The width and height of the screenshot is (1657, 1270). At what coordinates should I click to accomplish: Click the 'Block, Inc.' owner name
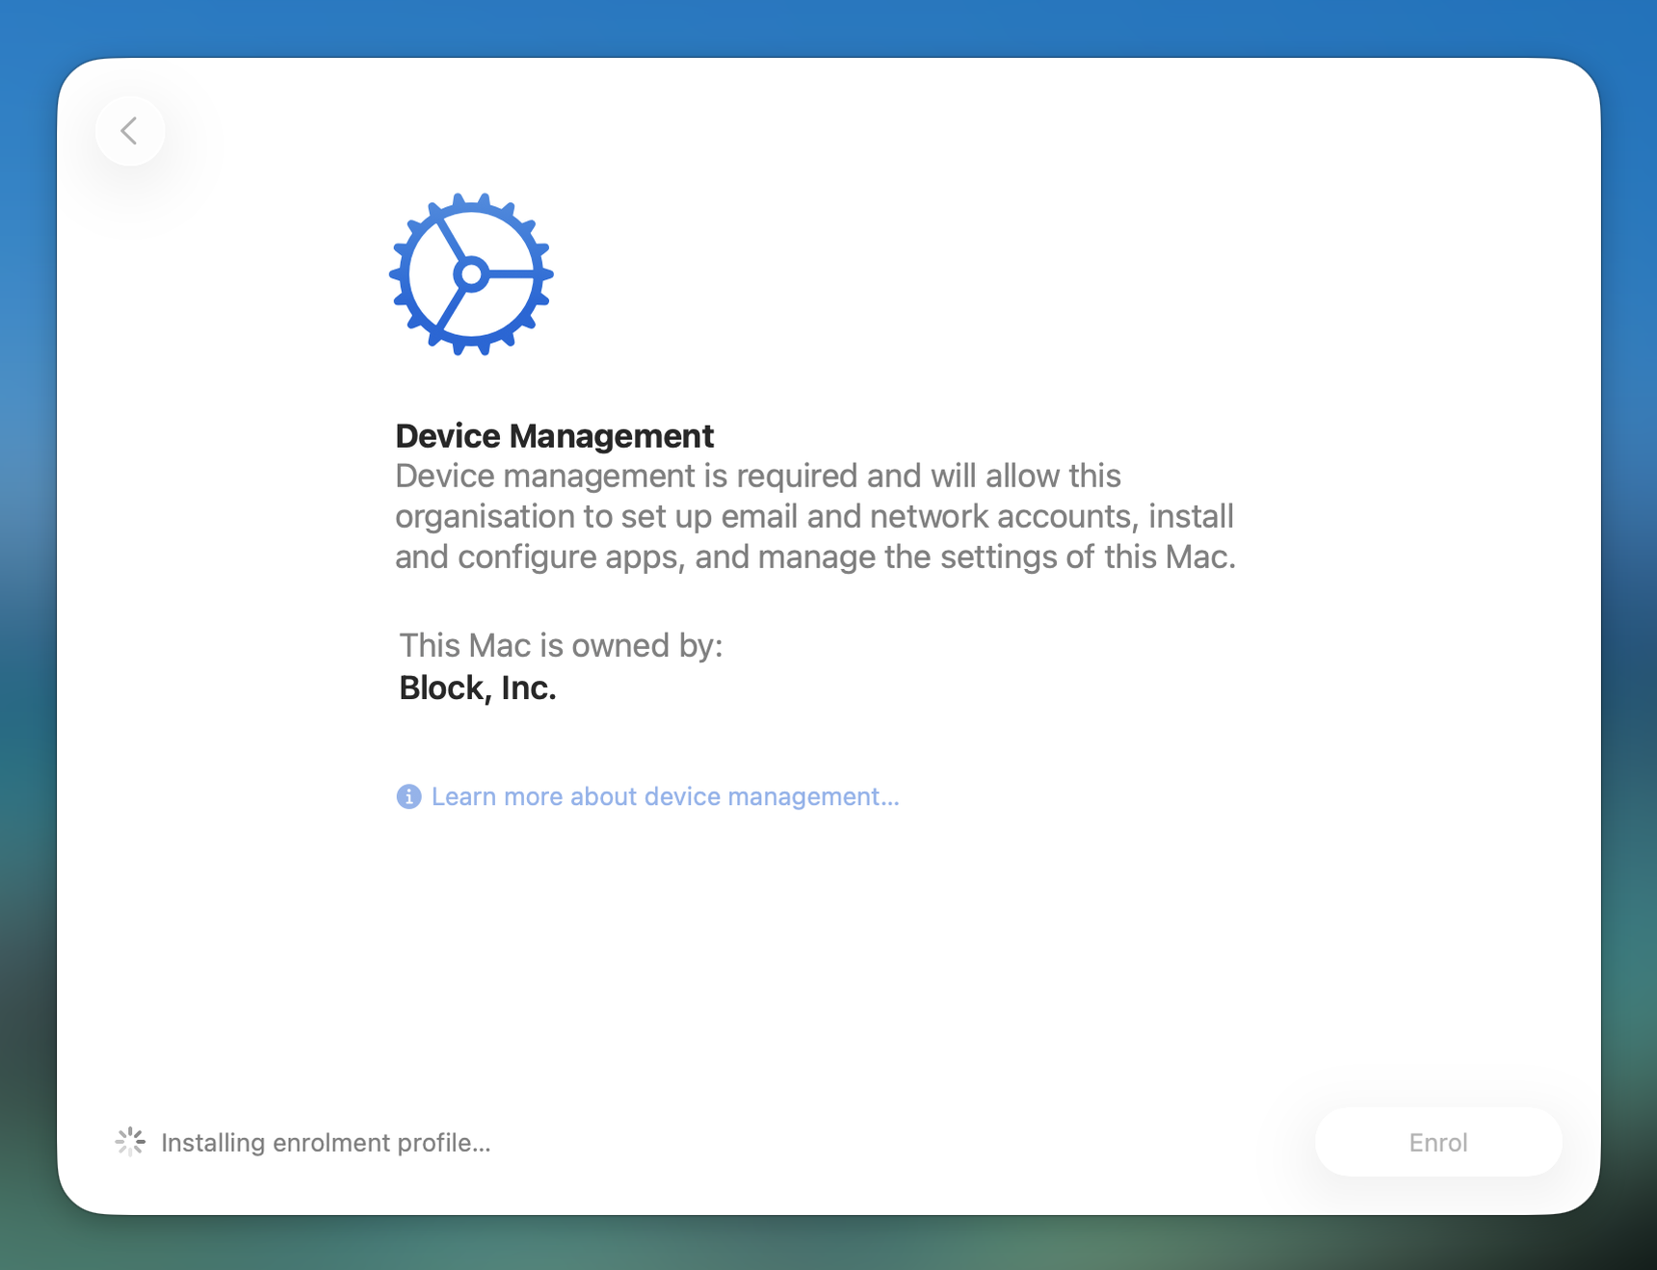[x=478, y=687]
